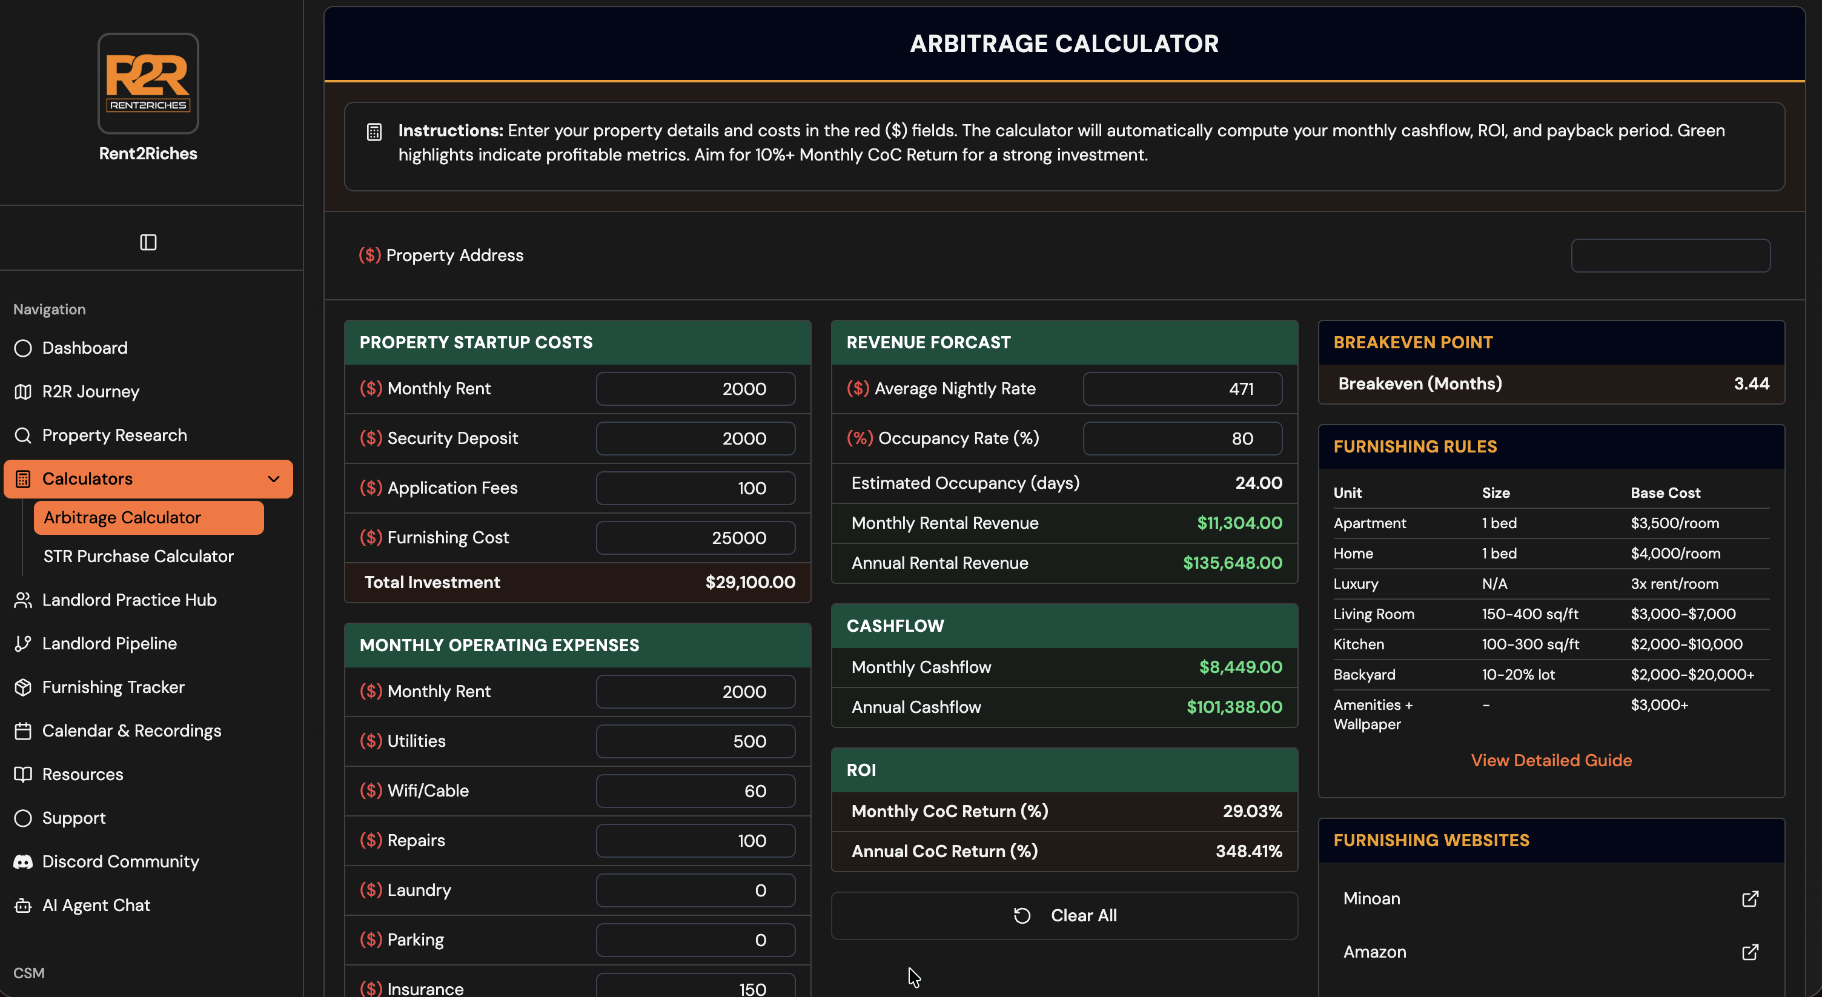Collapse the sidebar using the panel icon

(x=148, y=242)
